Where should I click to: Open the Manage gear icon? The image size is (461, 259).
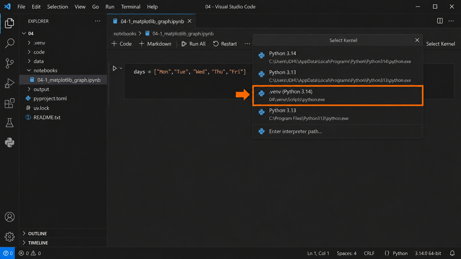pos(10,237)
